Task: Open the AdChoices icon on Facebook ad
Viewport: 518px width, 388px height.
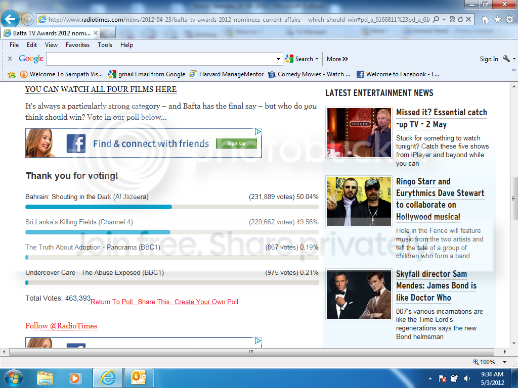Action: tap(258, 132)
